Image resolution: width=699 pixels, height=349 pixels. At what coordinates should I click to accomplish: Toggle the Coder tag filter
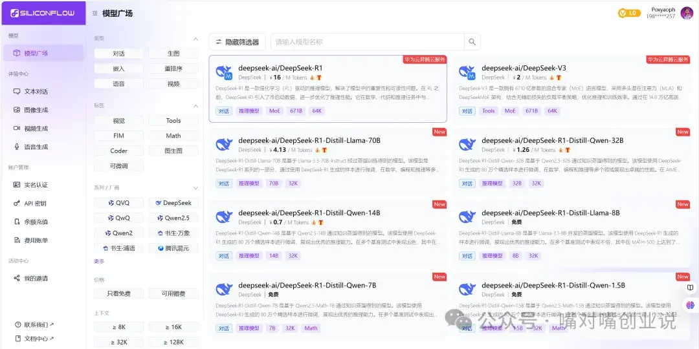[118, 151]
